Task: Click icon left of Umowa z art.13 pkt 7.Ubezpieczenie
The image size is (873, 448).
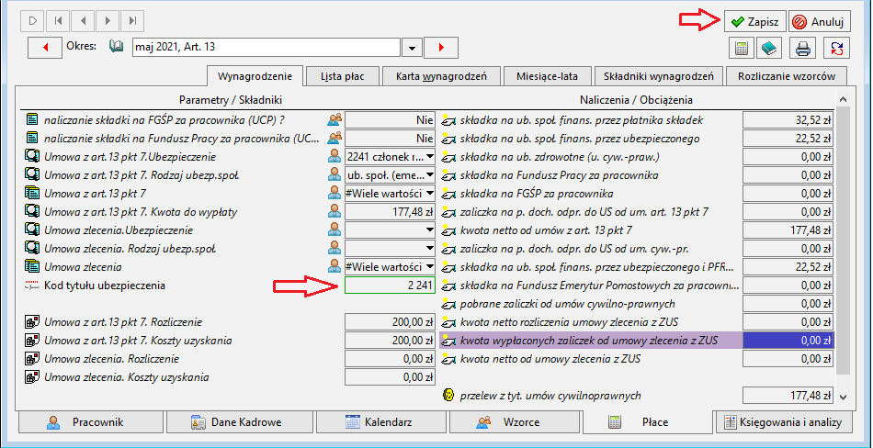Action: (x=32, y=157)
